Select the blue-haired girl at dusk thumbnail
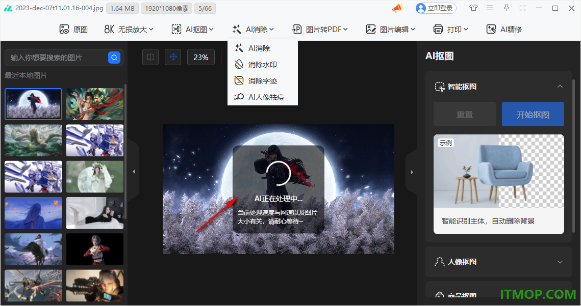The image size is (581, 306). (x=33, y=213)
